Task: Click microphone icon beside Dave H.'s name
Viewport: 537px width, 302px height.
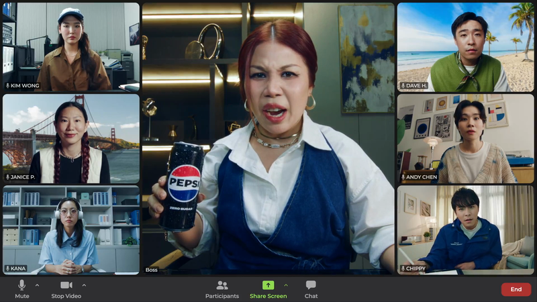Action: point(403,86)
